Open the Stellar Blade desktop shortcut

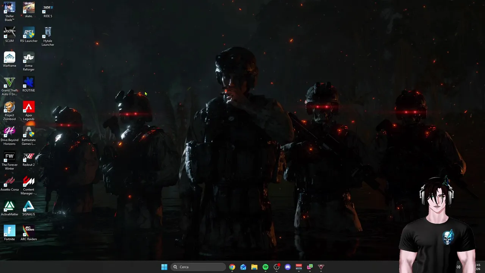(x=9, y=12)
